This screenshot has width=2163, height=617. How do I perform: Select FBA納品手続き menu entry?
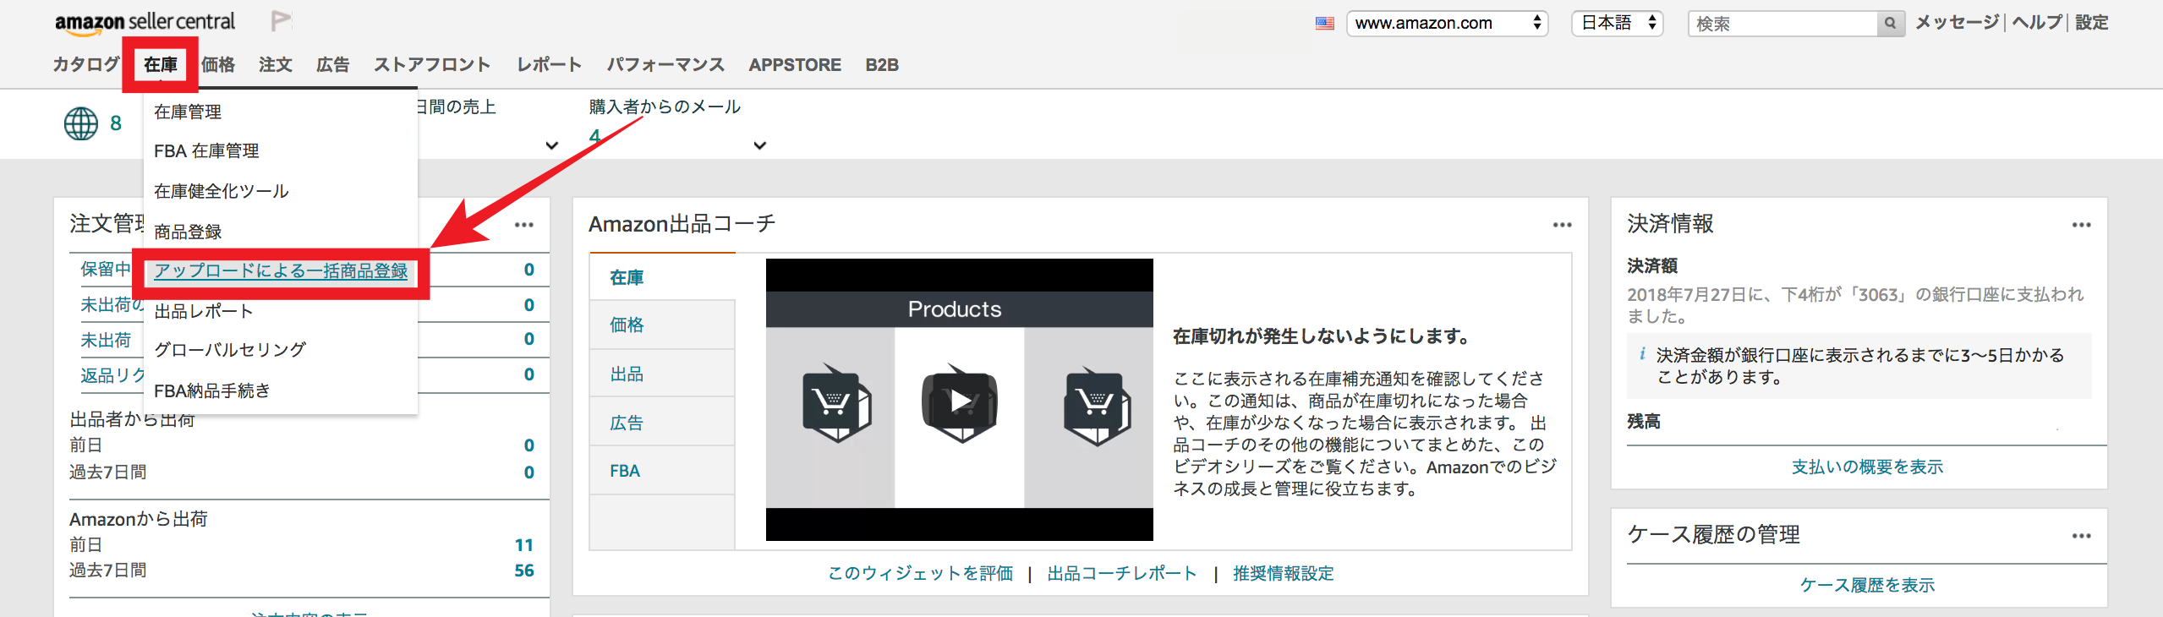(x=212, y=391)
